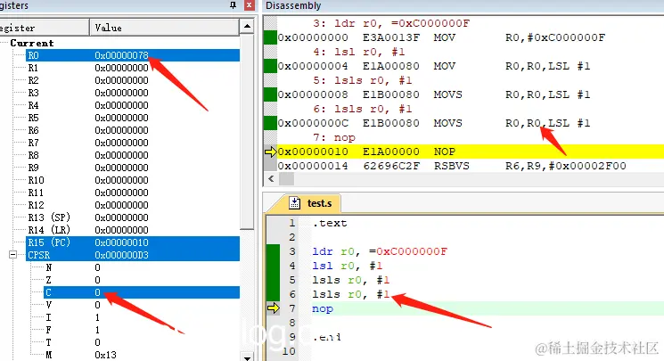664x361 pixels.
Task: Click disassembly source comment '3: ldr r0, =0xC000000F'
Action: [391, 23]
